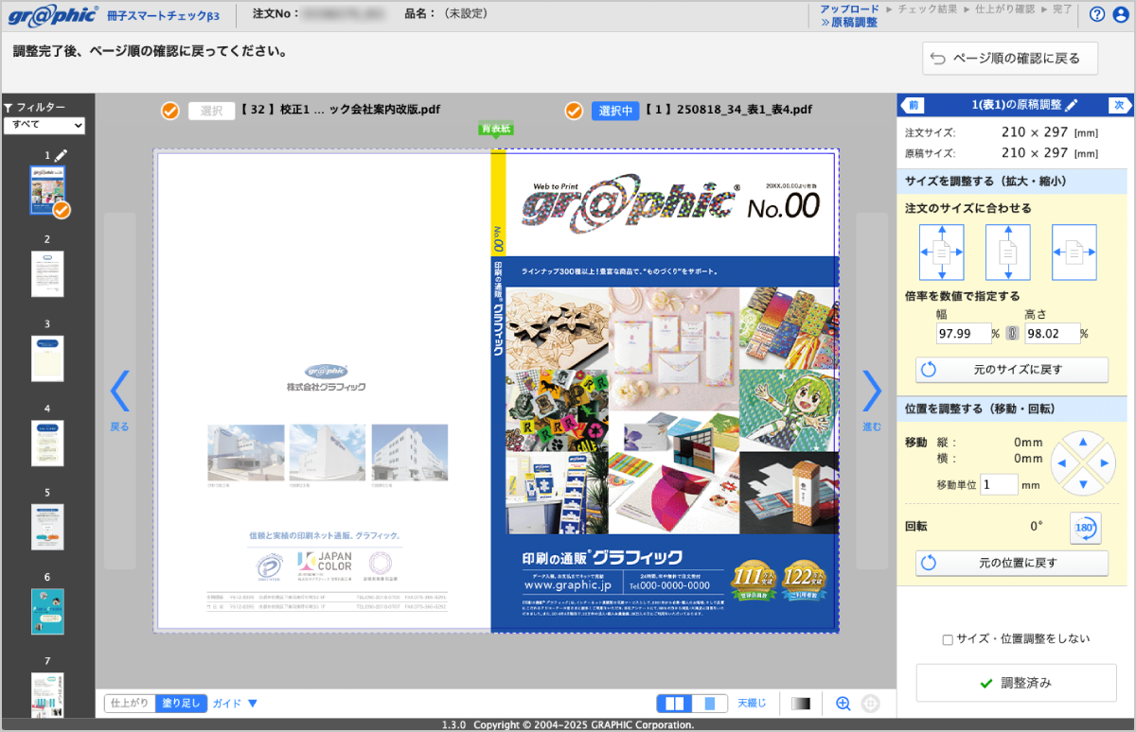Click the ページ順の確認に戻る button
This screenshot has width=1136, height=732.
(1011, 58)
